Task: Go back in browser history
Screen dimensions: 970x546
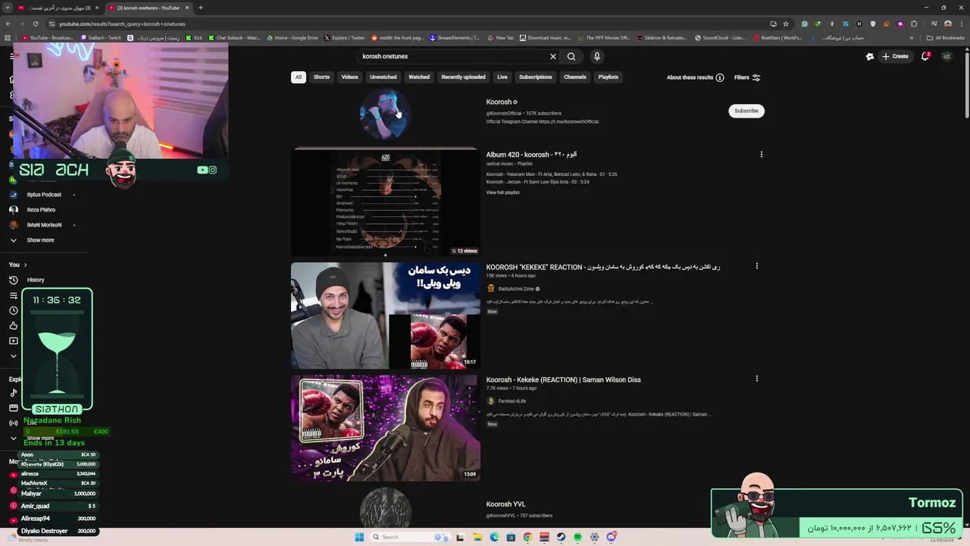Action: [x=8, y=24]
